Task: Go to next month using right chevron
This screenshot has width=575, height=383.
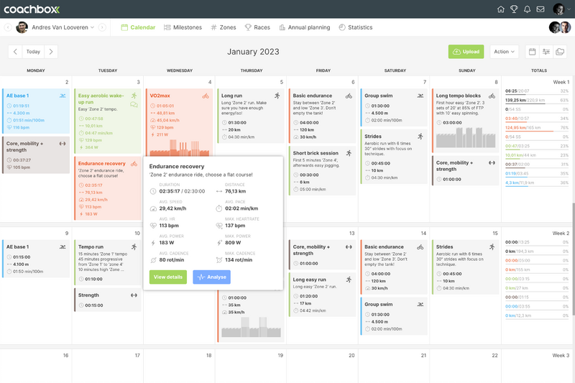Action: point(50,52)
